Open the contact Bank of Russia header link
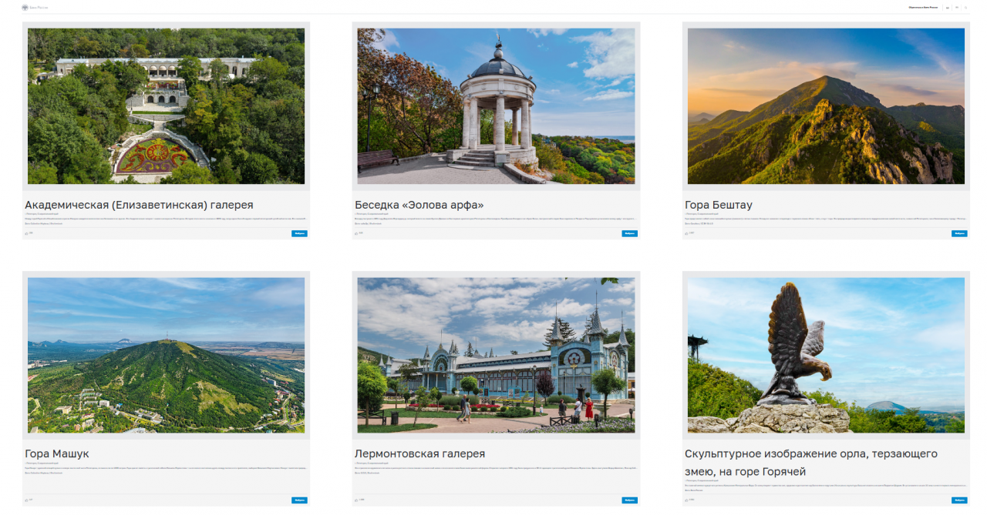Image resolution: width=987 pixels, height=515 pixels. point(923,7)
